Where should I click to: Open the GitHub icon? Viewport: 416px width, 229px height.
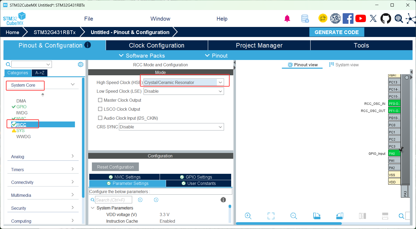(x=386, y=18)
